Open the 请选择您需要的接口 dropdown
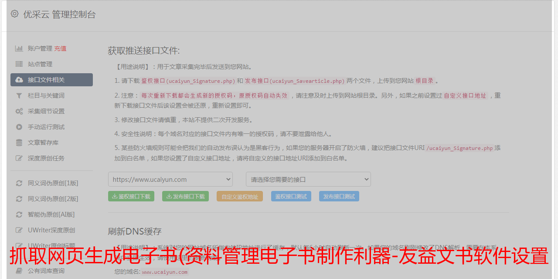 pos(308,179)
